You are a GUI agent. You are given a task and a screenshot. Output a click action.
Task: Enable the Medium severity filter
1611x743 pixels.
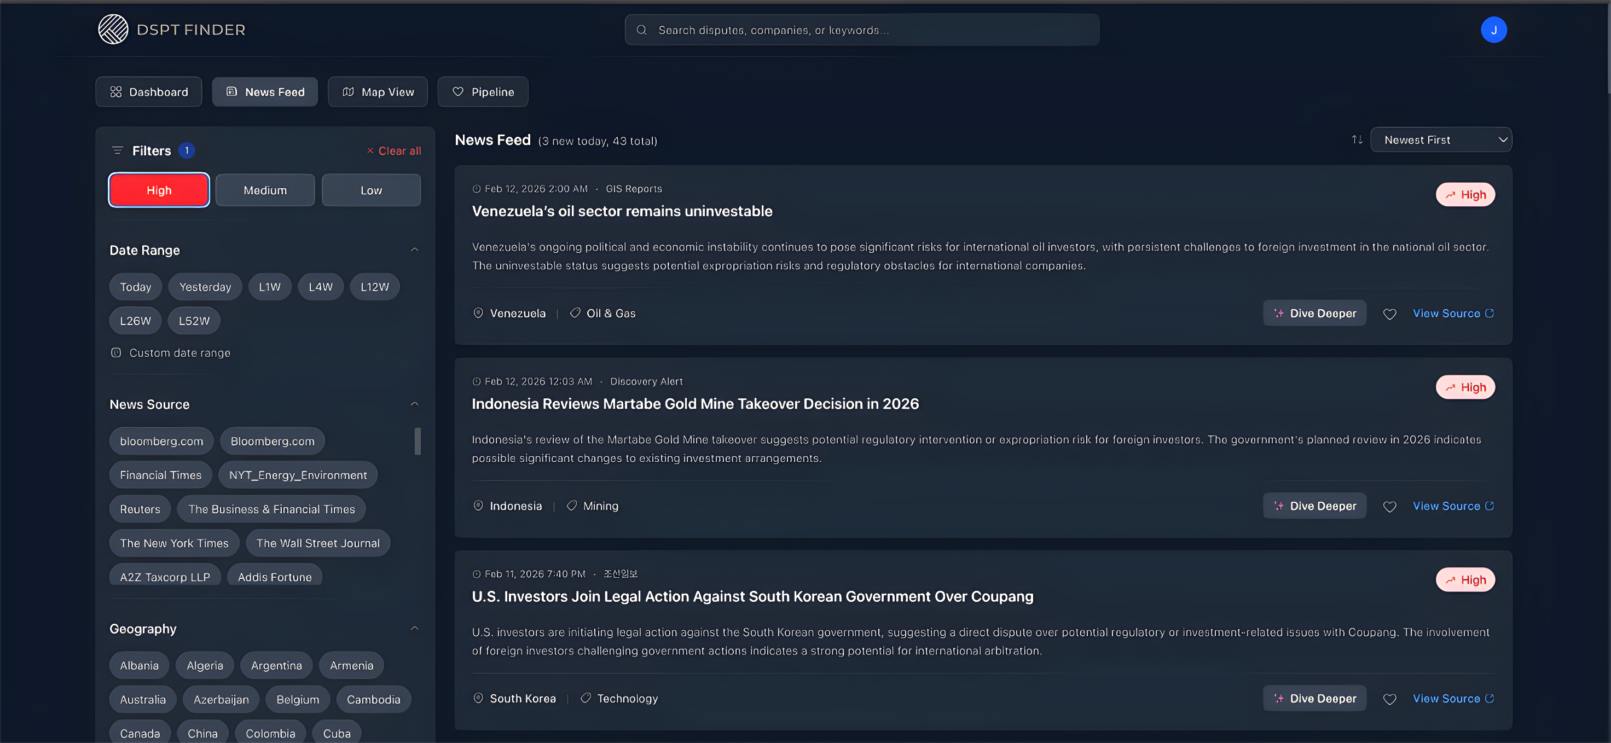264,189
